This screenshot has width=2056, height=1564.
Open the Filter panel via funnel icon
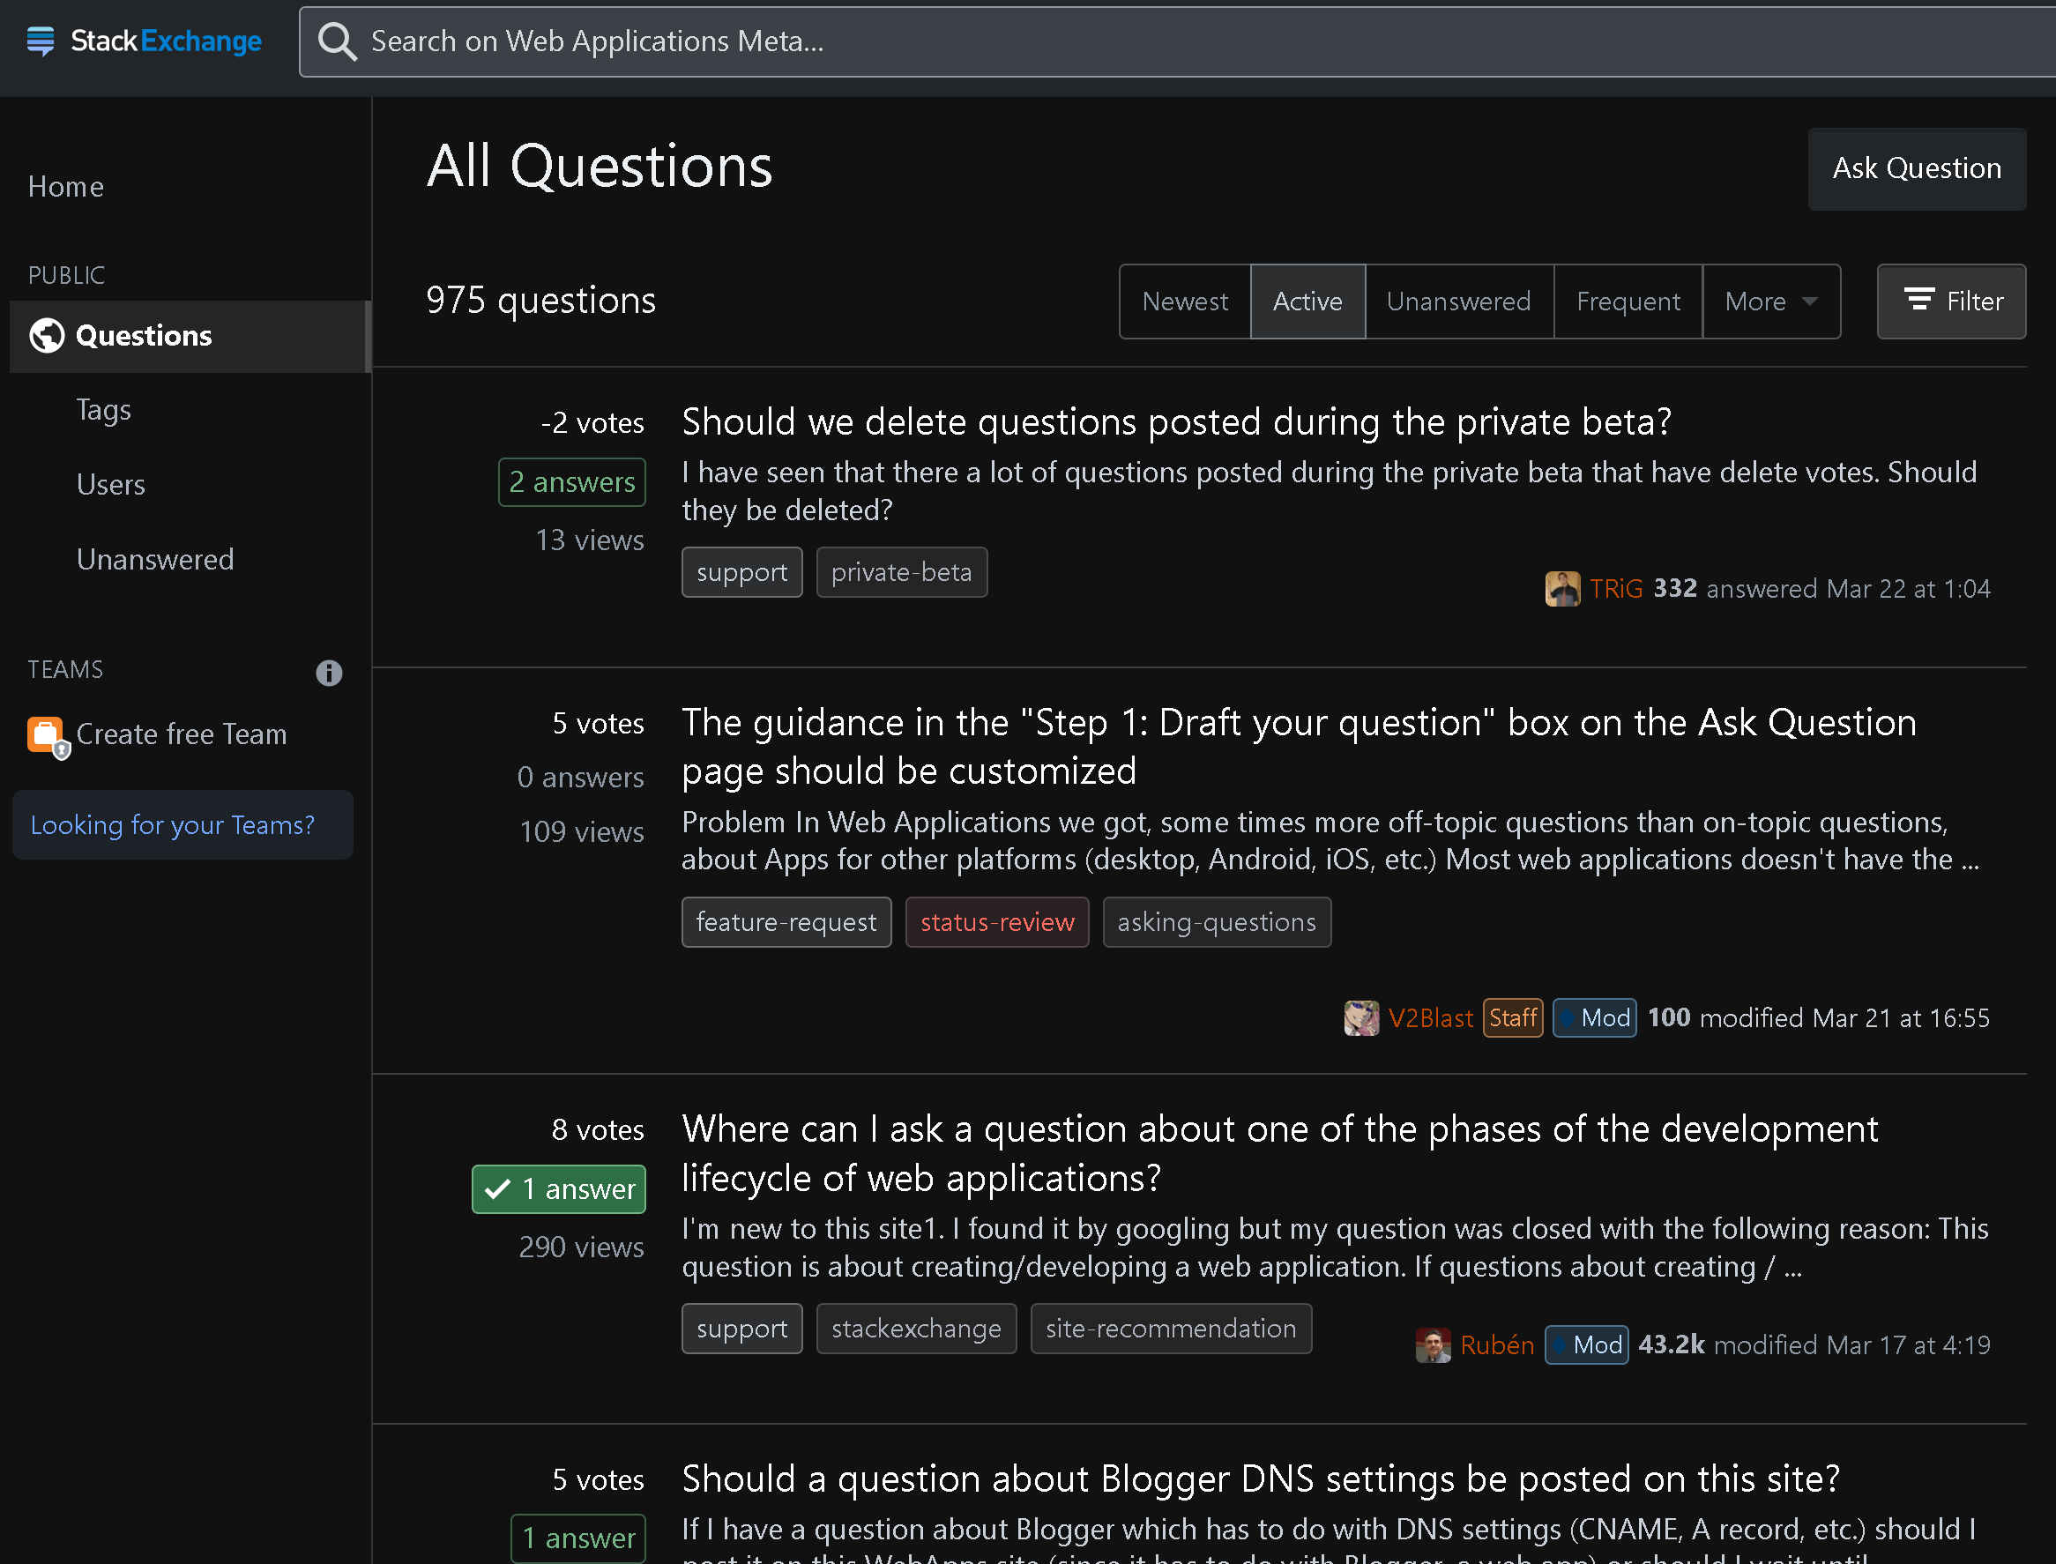pos(1919,301)
